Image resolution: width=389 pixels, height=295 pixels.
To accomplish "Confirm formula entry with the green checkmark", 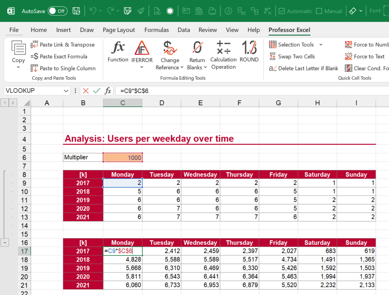I will 96,90.
